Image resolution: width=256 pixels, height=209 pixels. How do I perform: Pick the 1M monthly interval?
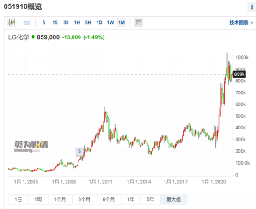coord(122,22)
